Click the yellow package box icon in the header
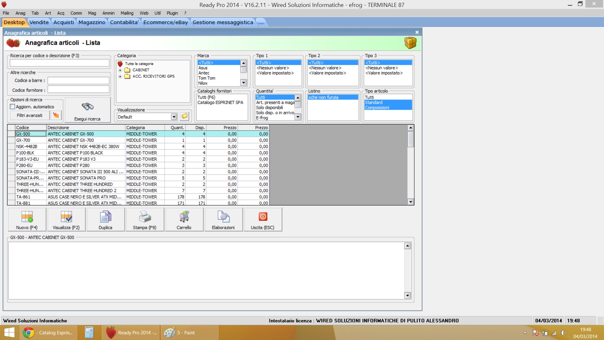604x340 pixels. pos(410,43)
